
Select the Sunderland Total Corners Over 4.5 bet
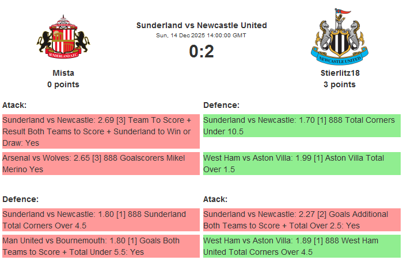click(101, 220)
